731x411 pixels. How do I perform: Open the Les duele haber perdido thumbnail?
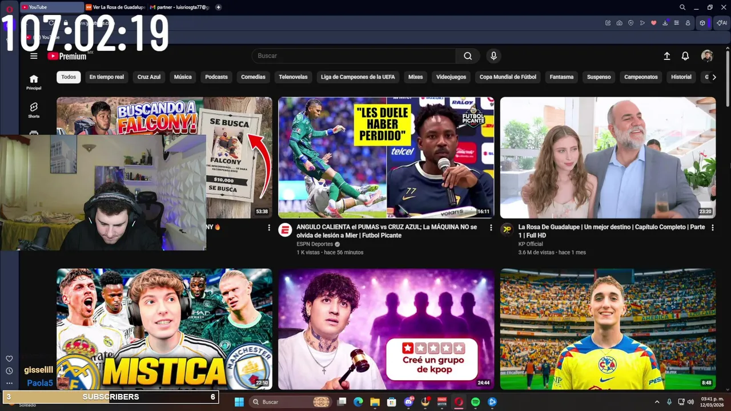click(x=386, y=158)
